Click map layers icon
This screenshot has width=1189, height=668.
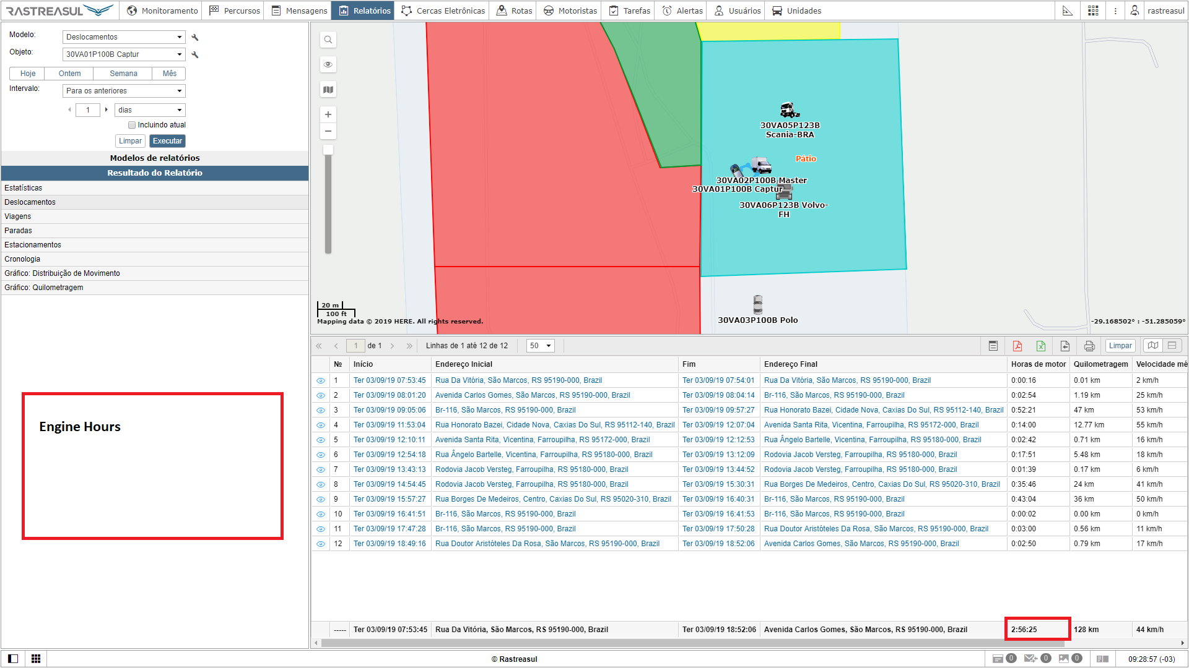tap(328, 90)
